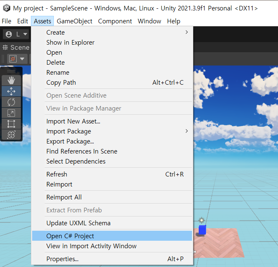Click Refresh in the Assets menu
Screen dimensions: 278x267
pos(112,174)
